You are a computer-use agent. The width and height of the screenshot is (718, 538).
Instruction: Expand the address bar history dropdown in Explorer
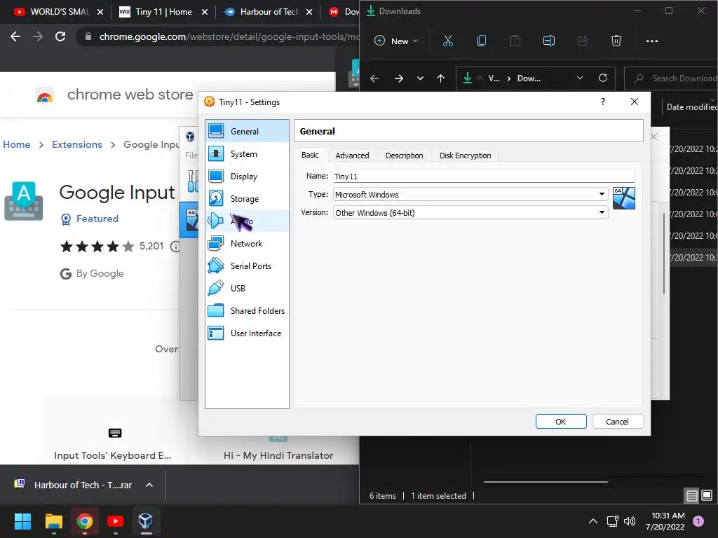580,78
